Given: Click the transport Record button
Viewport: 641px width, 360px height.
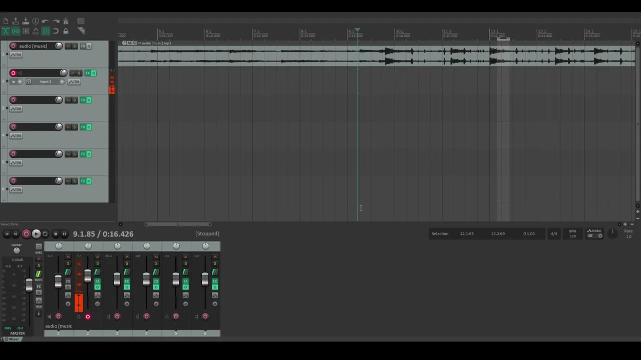Looking at the screenshot, I should coord(26,234).
